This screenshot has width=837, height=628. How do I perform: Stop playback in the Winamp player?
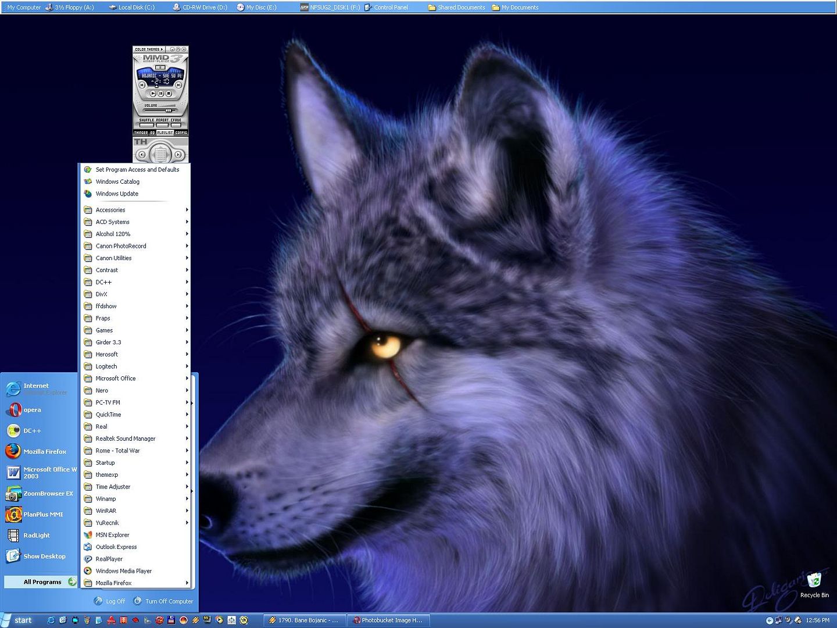click(169, 93)
